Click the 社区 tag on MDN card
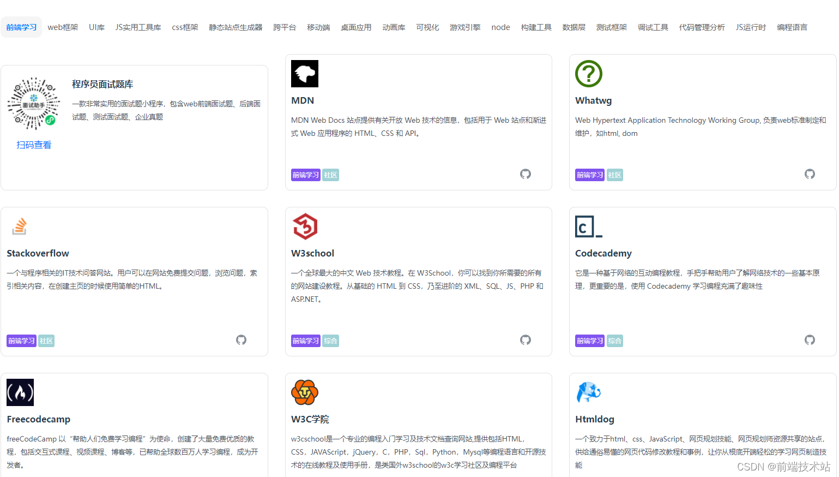The height and width of the screenshot is (477, 839). 330,175
